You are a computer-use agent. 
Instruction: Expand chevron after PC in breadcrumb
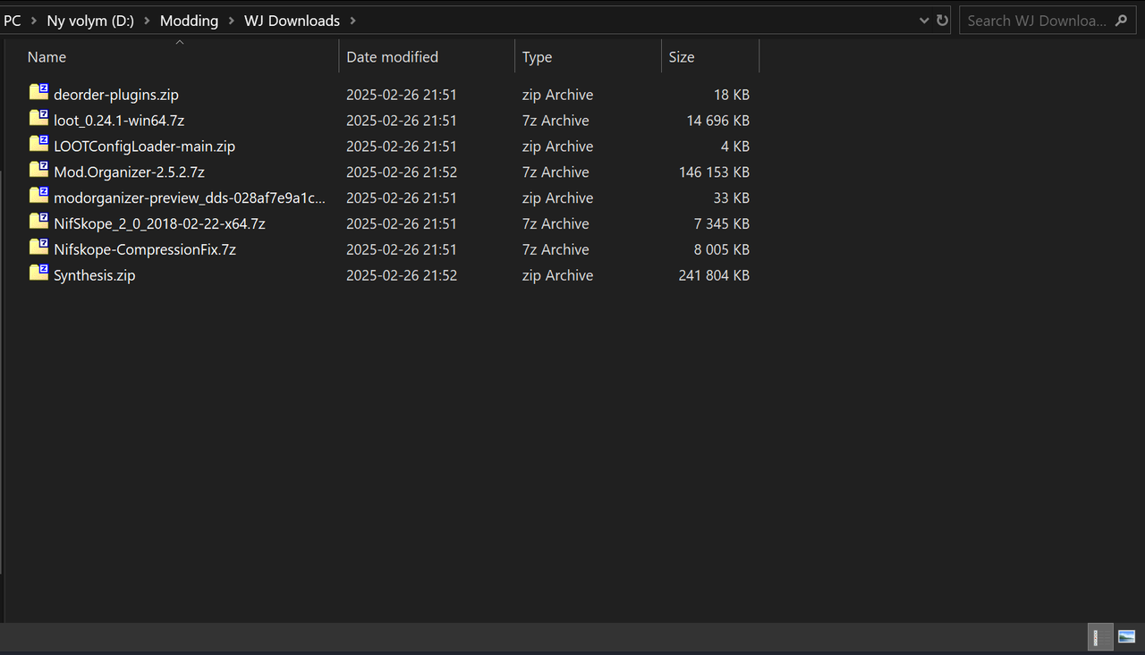pyautogui.click(x=34, y=21)
